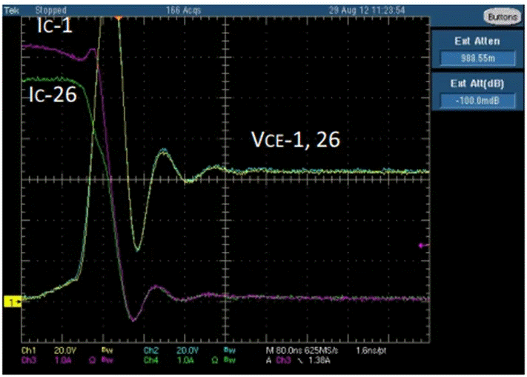The width and height of the screenshot is (527, 377).
Task: Select the Ext Att(dB) value field
Action: 477,101
